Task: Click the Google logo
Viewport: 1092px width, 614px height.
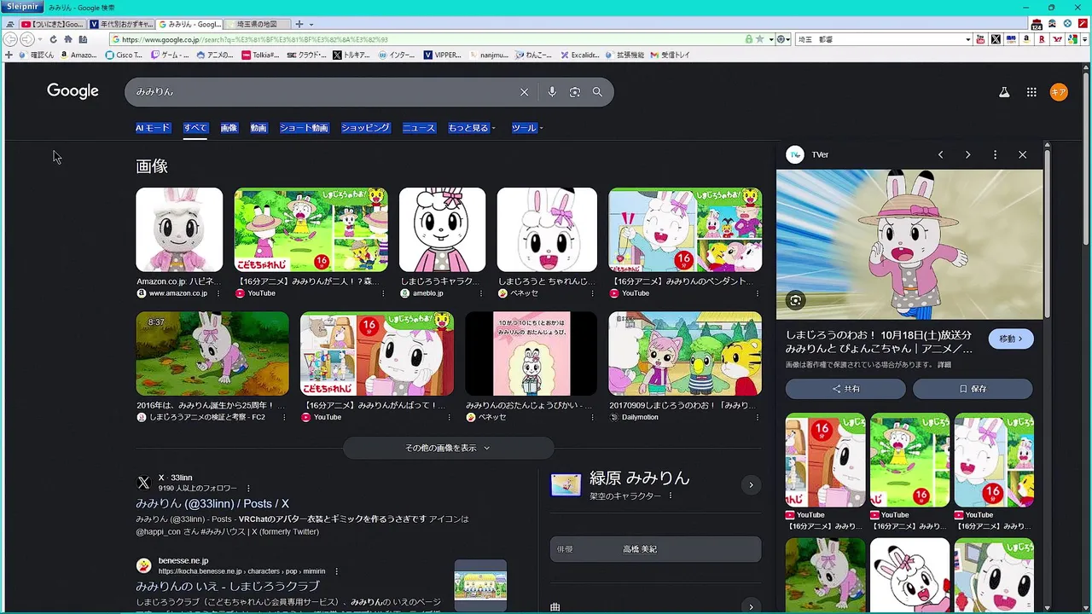Action: 73,91
